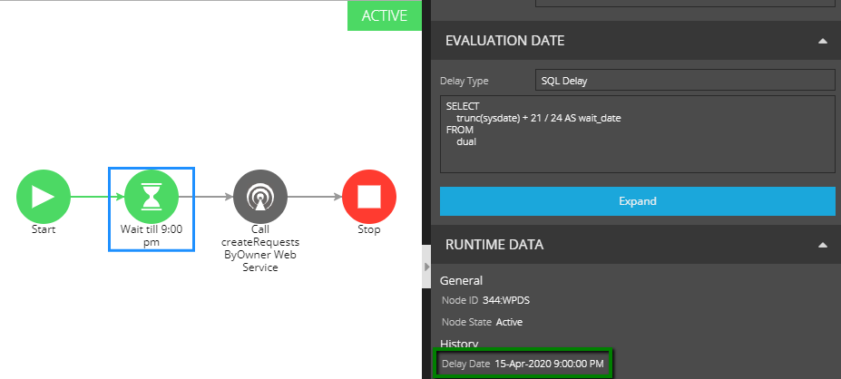Open the Delay Type SQL Delay field
Screen dimensions: 841x379
click(x=685, y=81)
